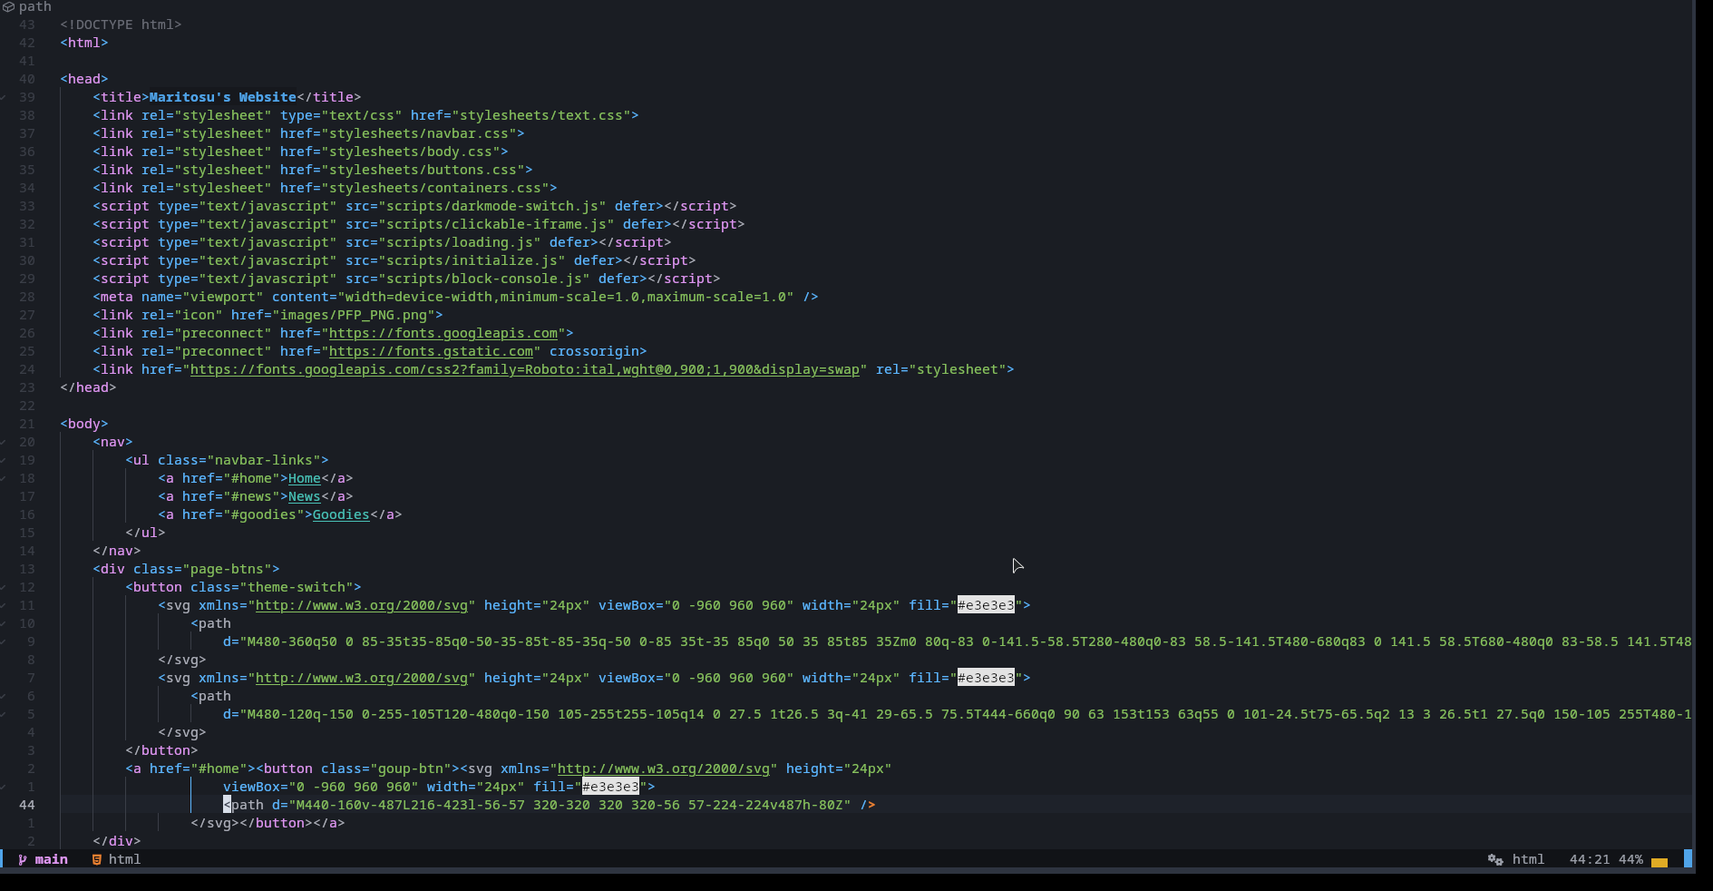Click the blue block at statusline right end
This screenshot has height=891, width=1713.
point(1688,858)
